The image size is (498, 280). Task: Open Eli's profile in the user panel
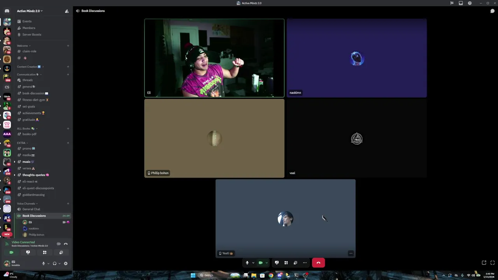click(14, 263)
